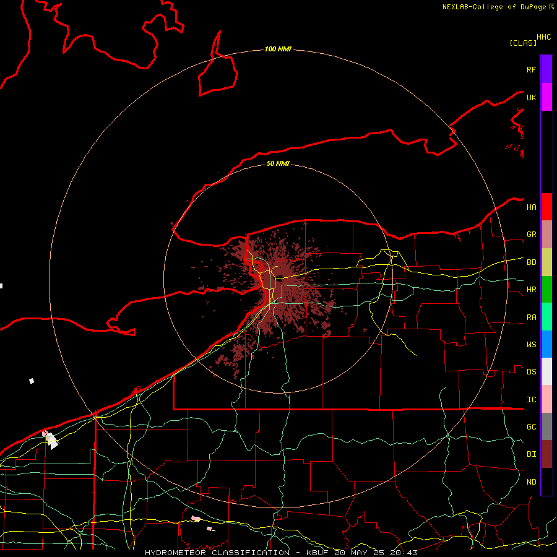
Task: Select the 'HR' legend label
Action: (x=531, y=290)
